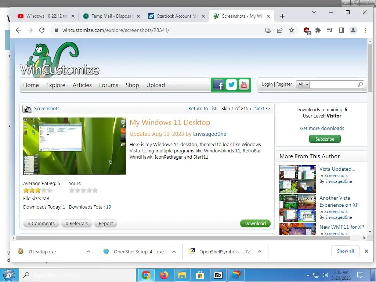
Task: Bookmark this page with the star icon
Action: [x=291, y=30]
